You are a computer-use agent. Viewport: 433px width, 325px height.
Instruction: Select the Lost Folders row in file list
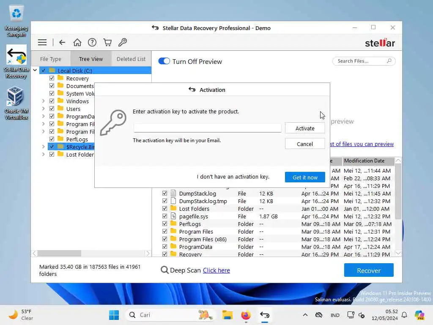click(x=277, y=209)
